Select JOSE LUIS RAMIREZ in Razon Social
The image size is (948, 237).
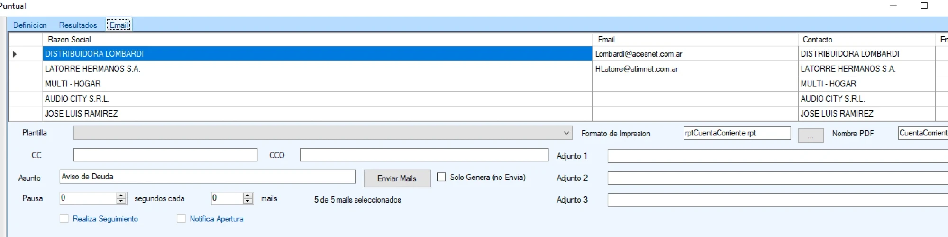click(318, 114)
